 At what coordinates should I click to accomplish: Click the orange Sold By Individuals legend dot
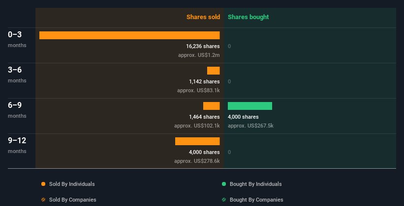point(43,184)
